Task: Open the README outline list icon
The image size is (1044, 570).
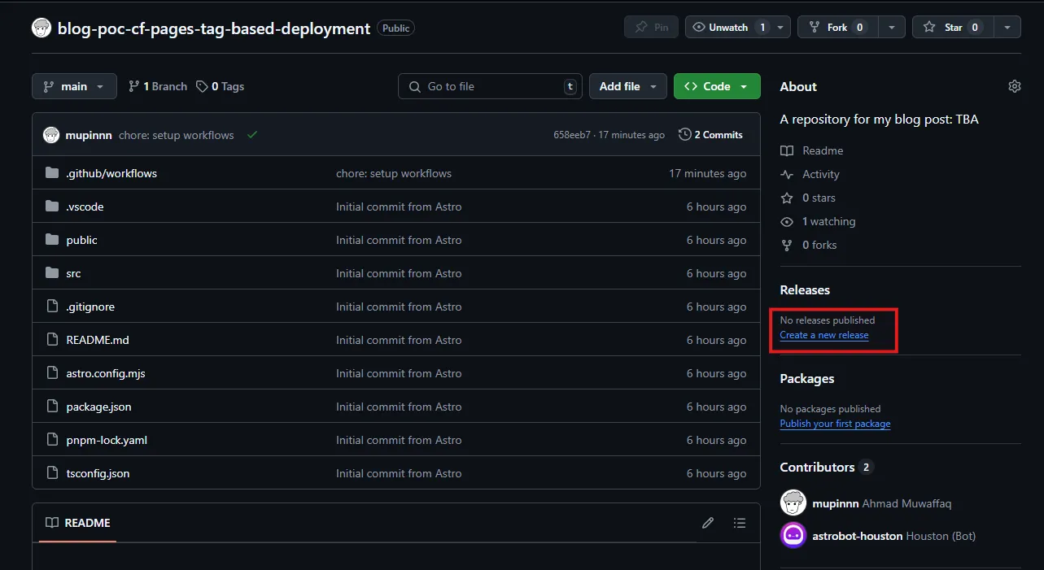Action: [740, 523]
